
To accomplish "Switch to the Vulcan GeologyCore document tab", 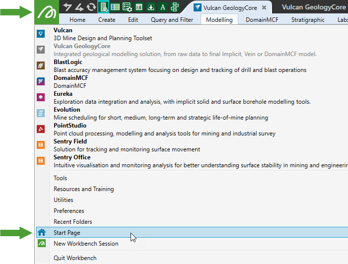I will pyautogui.click(x=230, y=8).
